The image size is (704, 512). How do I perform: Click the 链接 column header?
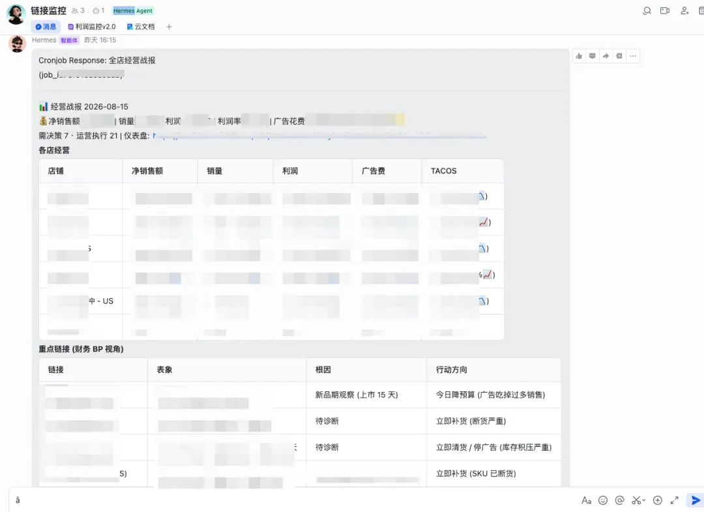(x=55, y=370)
